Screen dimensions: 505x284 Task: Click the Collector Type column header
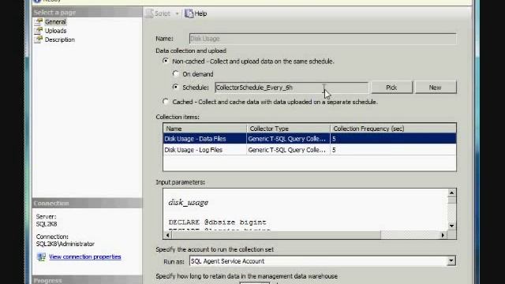(289, 129)
